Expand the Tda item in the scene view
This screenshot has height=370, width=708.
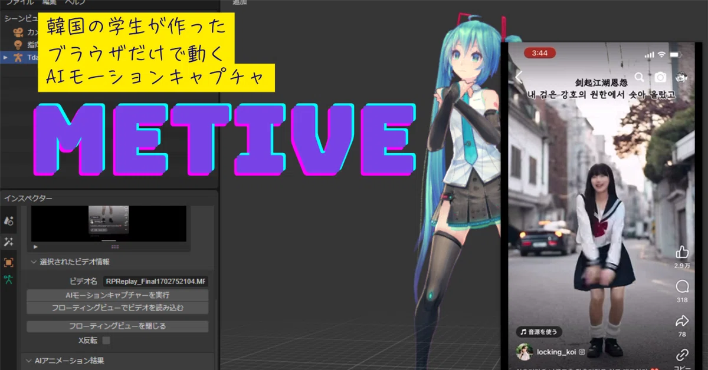click(x=5, y=57)
